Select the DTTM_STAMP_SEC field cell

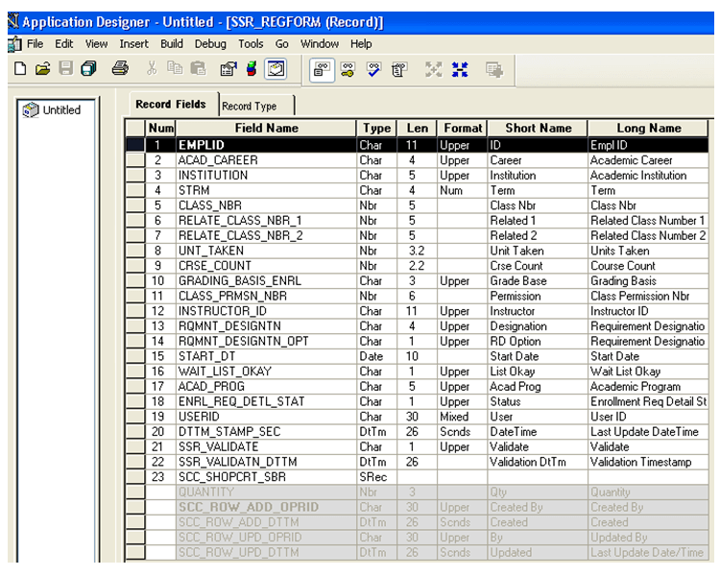266,432
